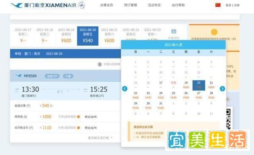
Task: Click info icon in economy full fare (Y) row
Action: [x=78, y=128]
